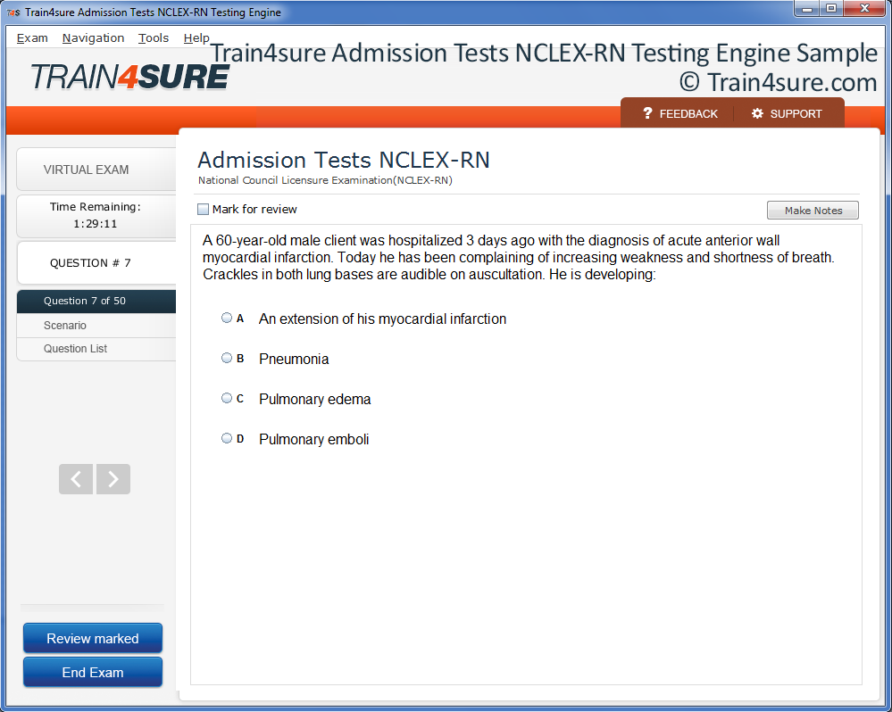Click the End Exam button
The height and width of the screenshot is (712, 892).
(x=93, y=672)
